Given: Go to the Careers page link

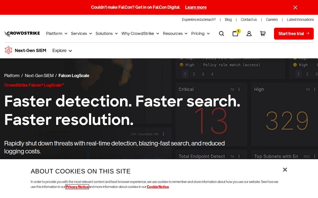Looking at the screenshot, I should pyautogui.click(x=272, y=20).
